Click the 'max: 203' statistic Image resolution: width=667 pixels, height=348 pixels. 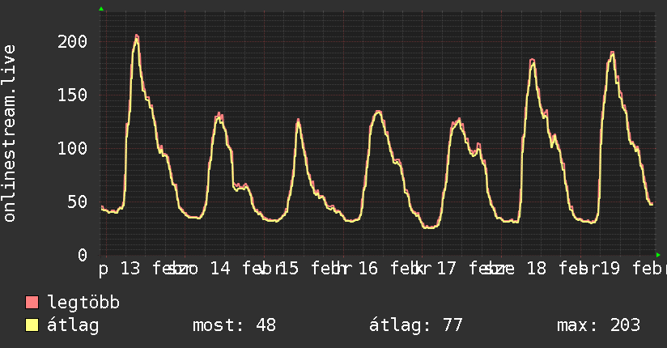tap(598, 325)
